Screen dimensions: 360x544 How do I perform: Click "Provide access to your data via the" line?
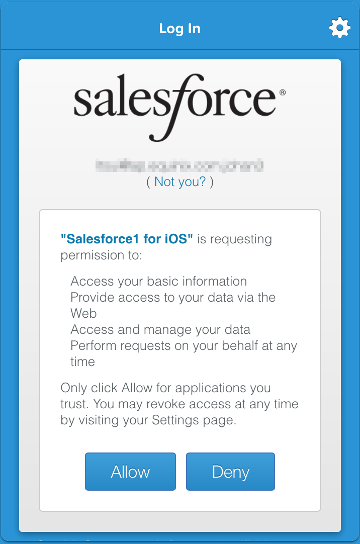[x=173, y=297]
